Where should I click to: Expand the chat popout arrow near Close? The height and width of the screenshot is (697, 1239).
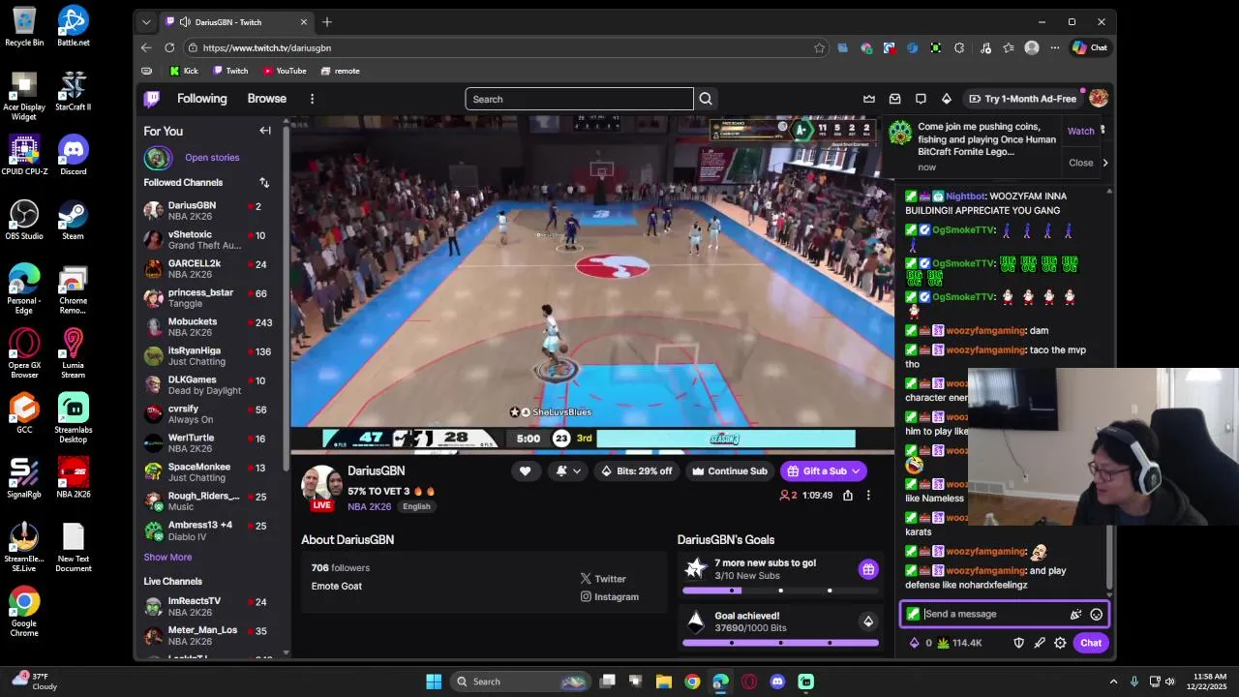[1104, 163]
